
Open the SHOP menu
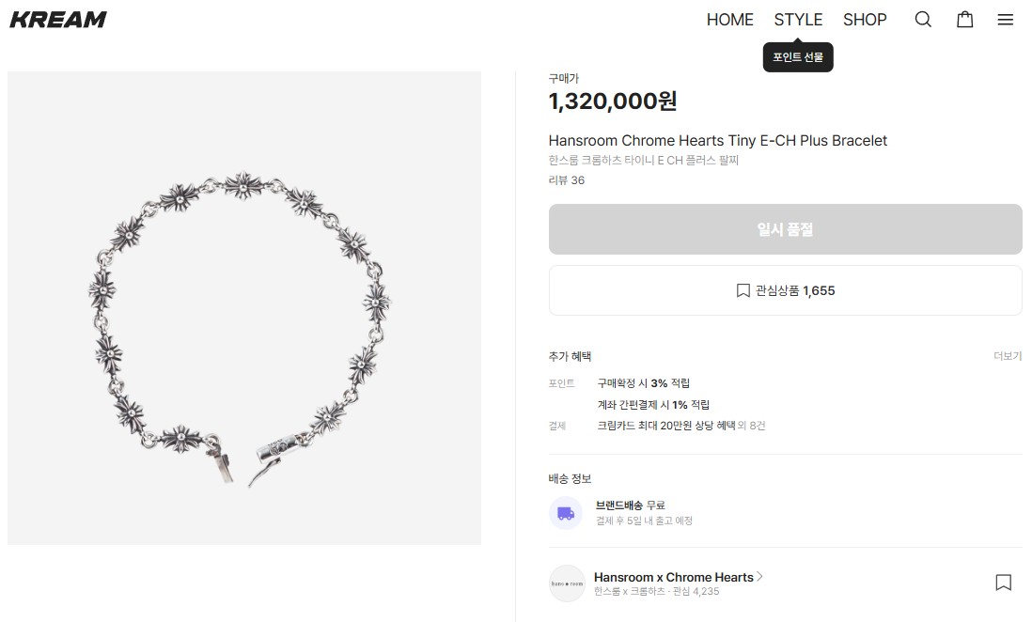tap(865, 20)
